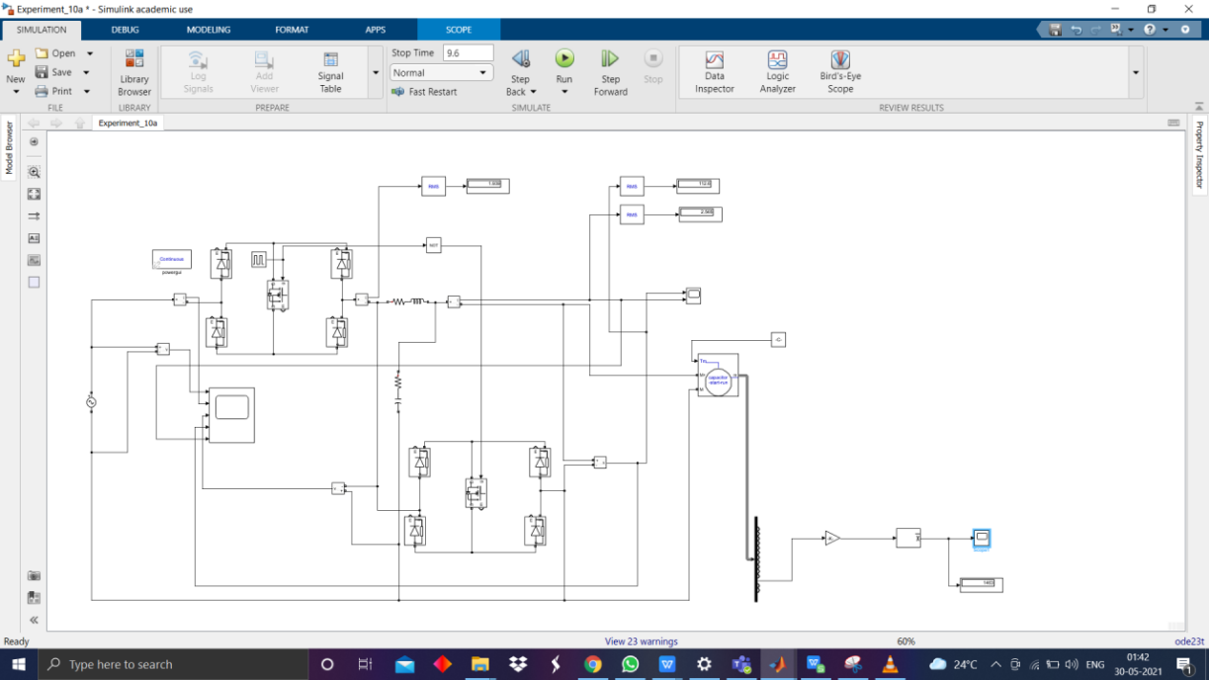Open the Data Inspector
The height and width of the screenshot is (680, 1209).
714,72
